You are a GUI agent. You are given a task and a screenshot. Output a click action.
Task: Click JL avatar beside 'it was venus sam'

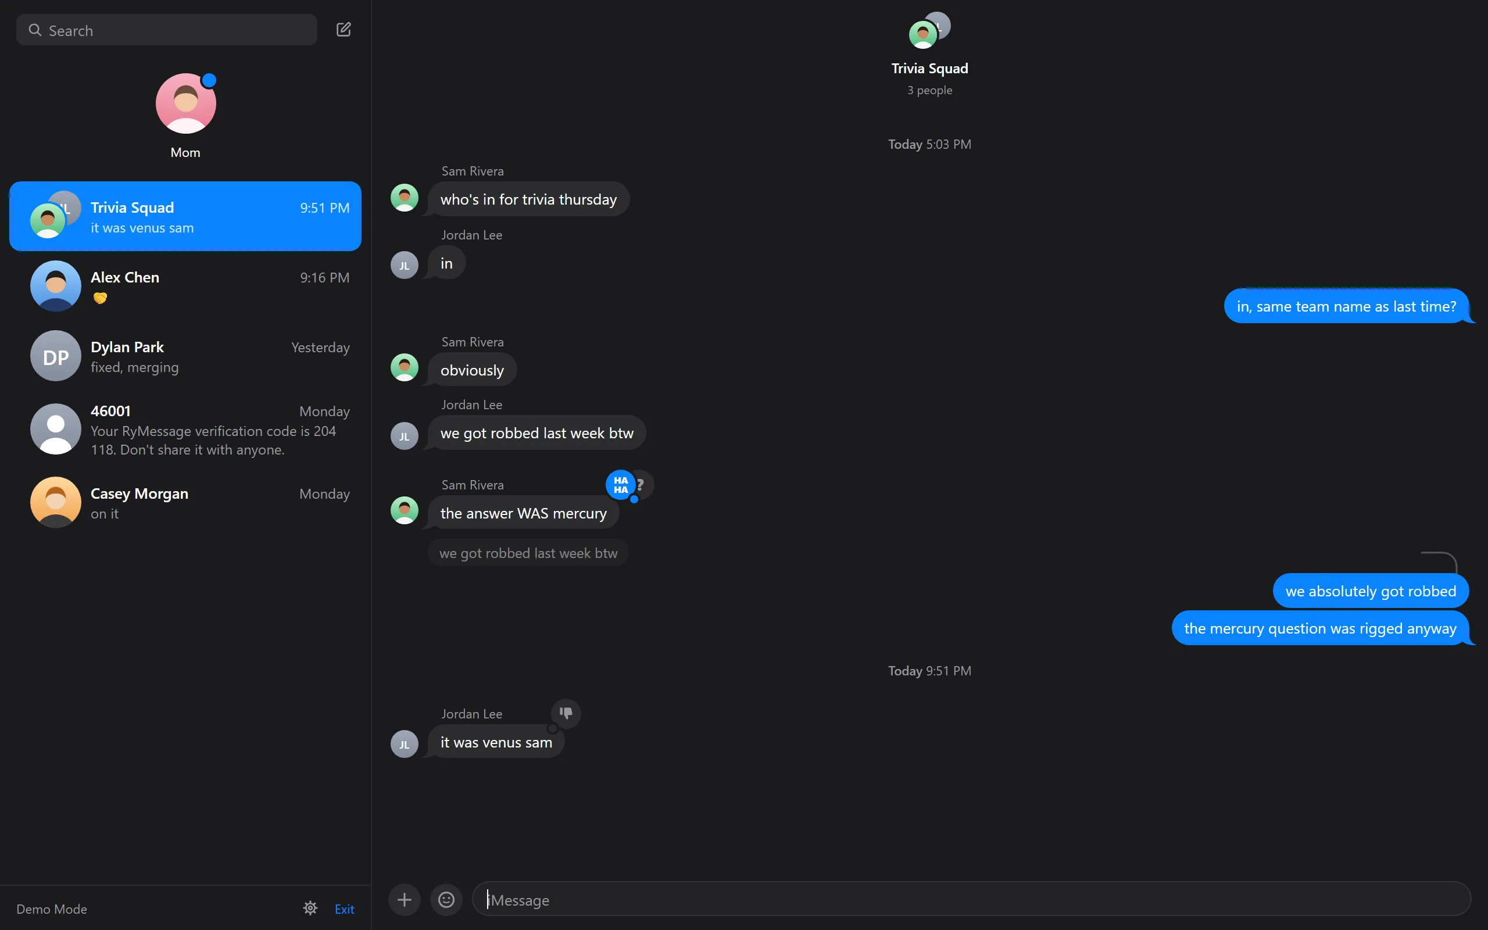click(405, 743)
